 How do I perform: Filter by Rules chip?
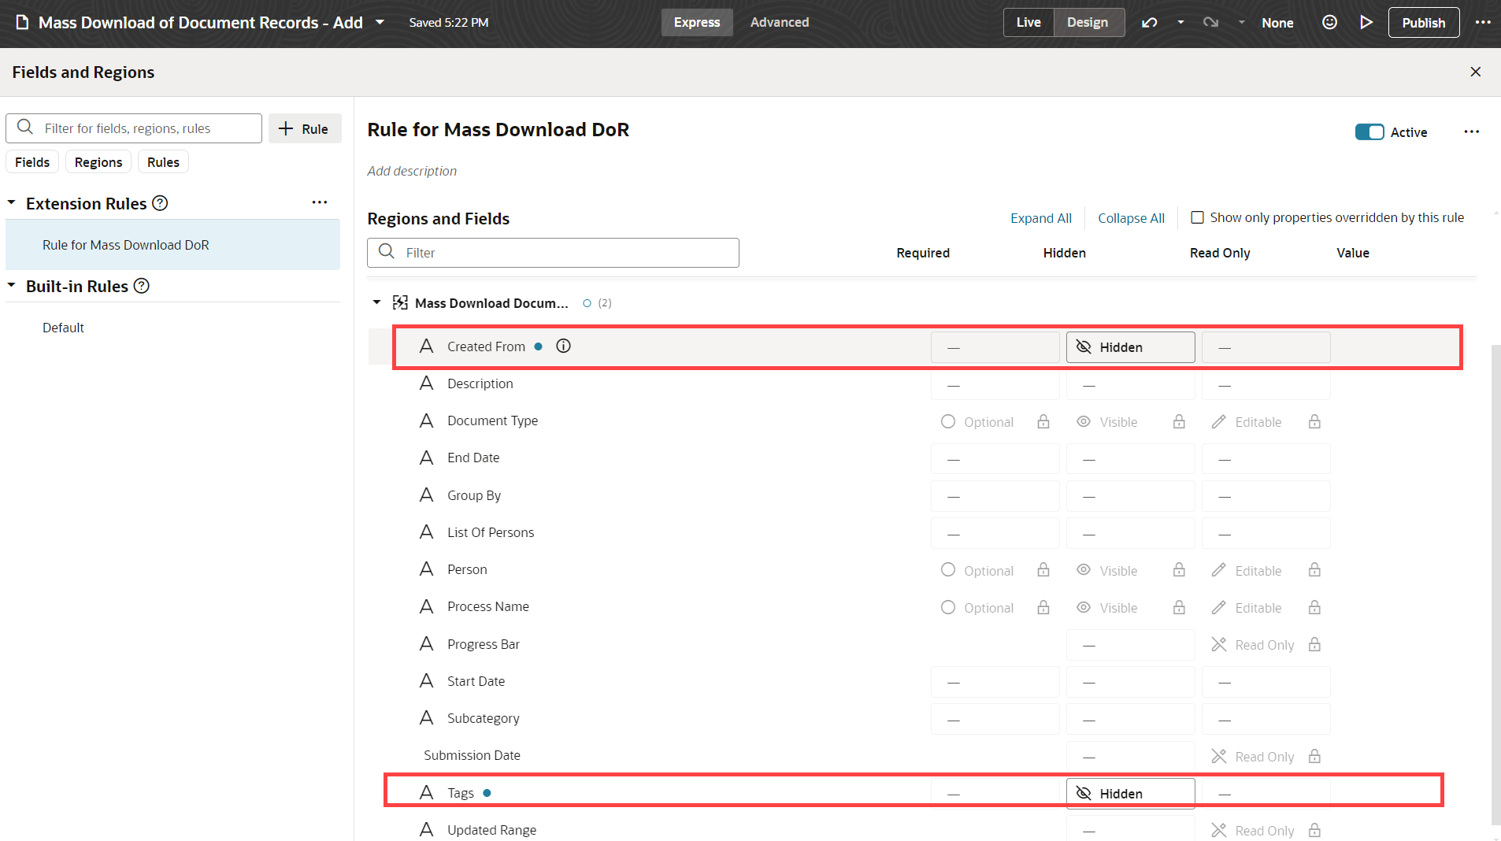(x=163, y=162)
